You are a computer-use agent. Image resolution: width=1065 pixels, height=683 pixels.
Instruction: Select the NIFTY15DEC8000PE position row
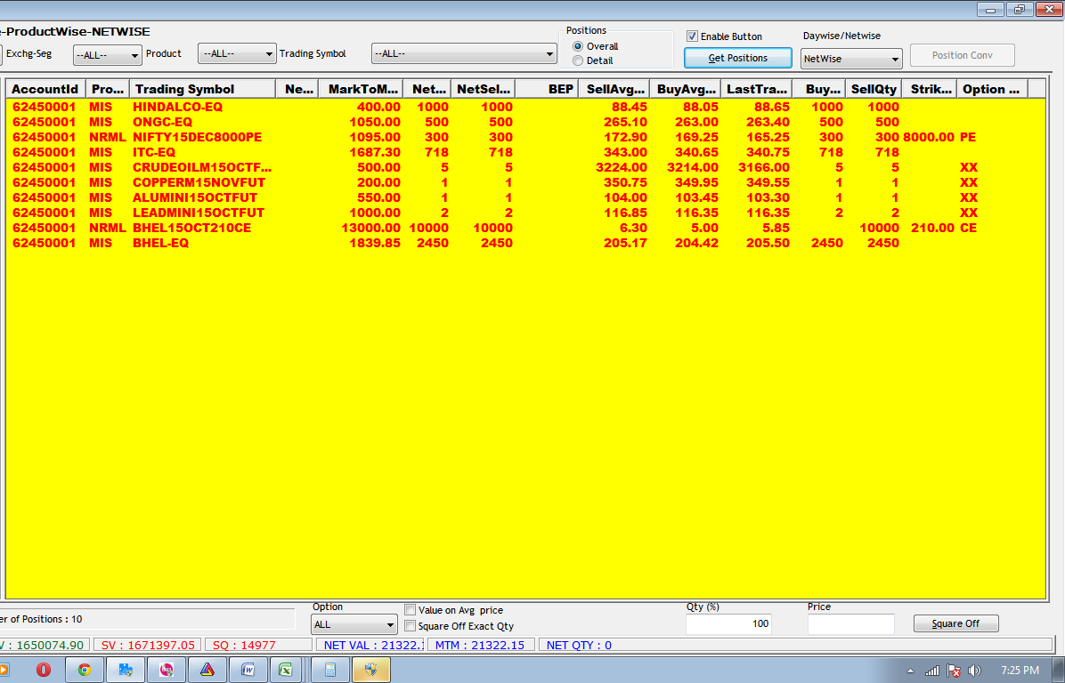[525, 137]
